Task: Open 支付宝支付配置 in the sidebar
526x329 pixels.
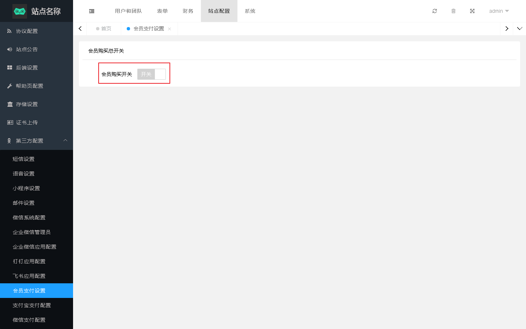Action: click(32, 305)
